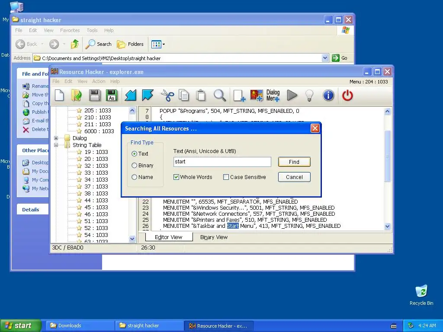The height and width of the screenshot is (332, 443).
Task: Click the blue info icon
Action: (x=328, y=95)
